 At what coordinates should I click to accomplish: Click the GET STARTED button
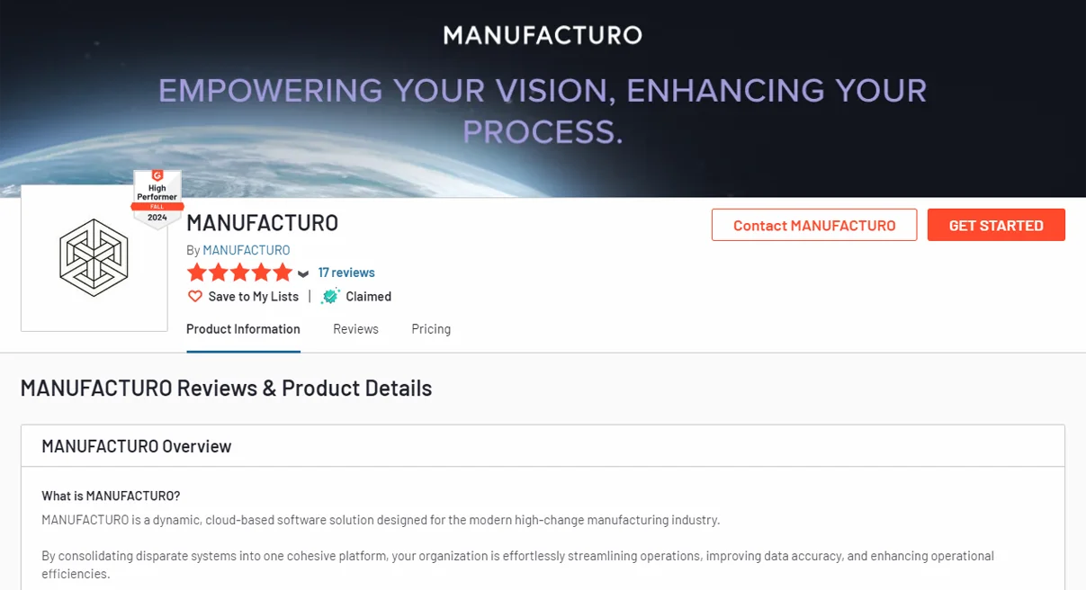coord(996,225)
